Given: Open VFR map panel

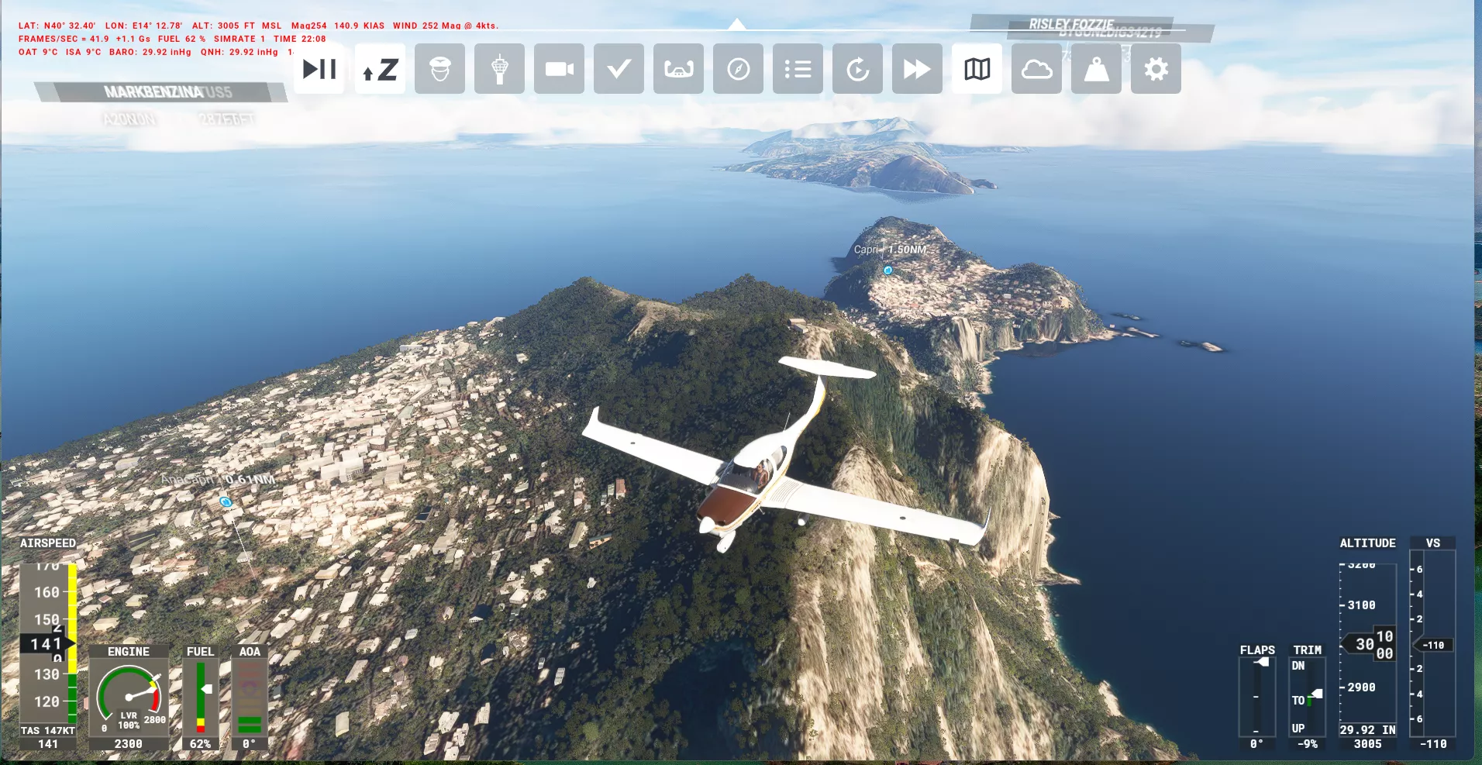Looking at the screenshot, I should point(977,69).
